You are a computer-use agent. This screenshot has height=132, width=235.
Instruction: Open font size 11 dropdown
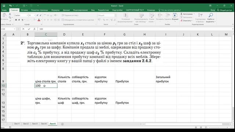[35, 15]
